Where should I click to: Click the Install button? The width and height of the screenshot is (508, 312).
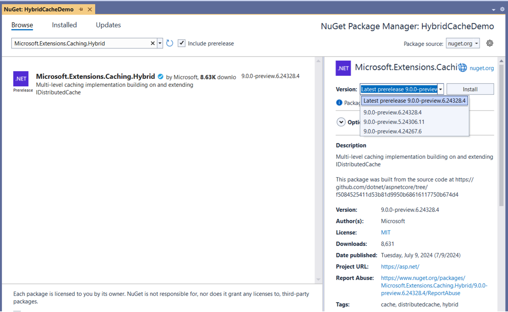point(470,89)
